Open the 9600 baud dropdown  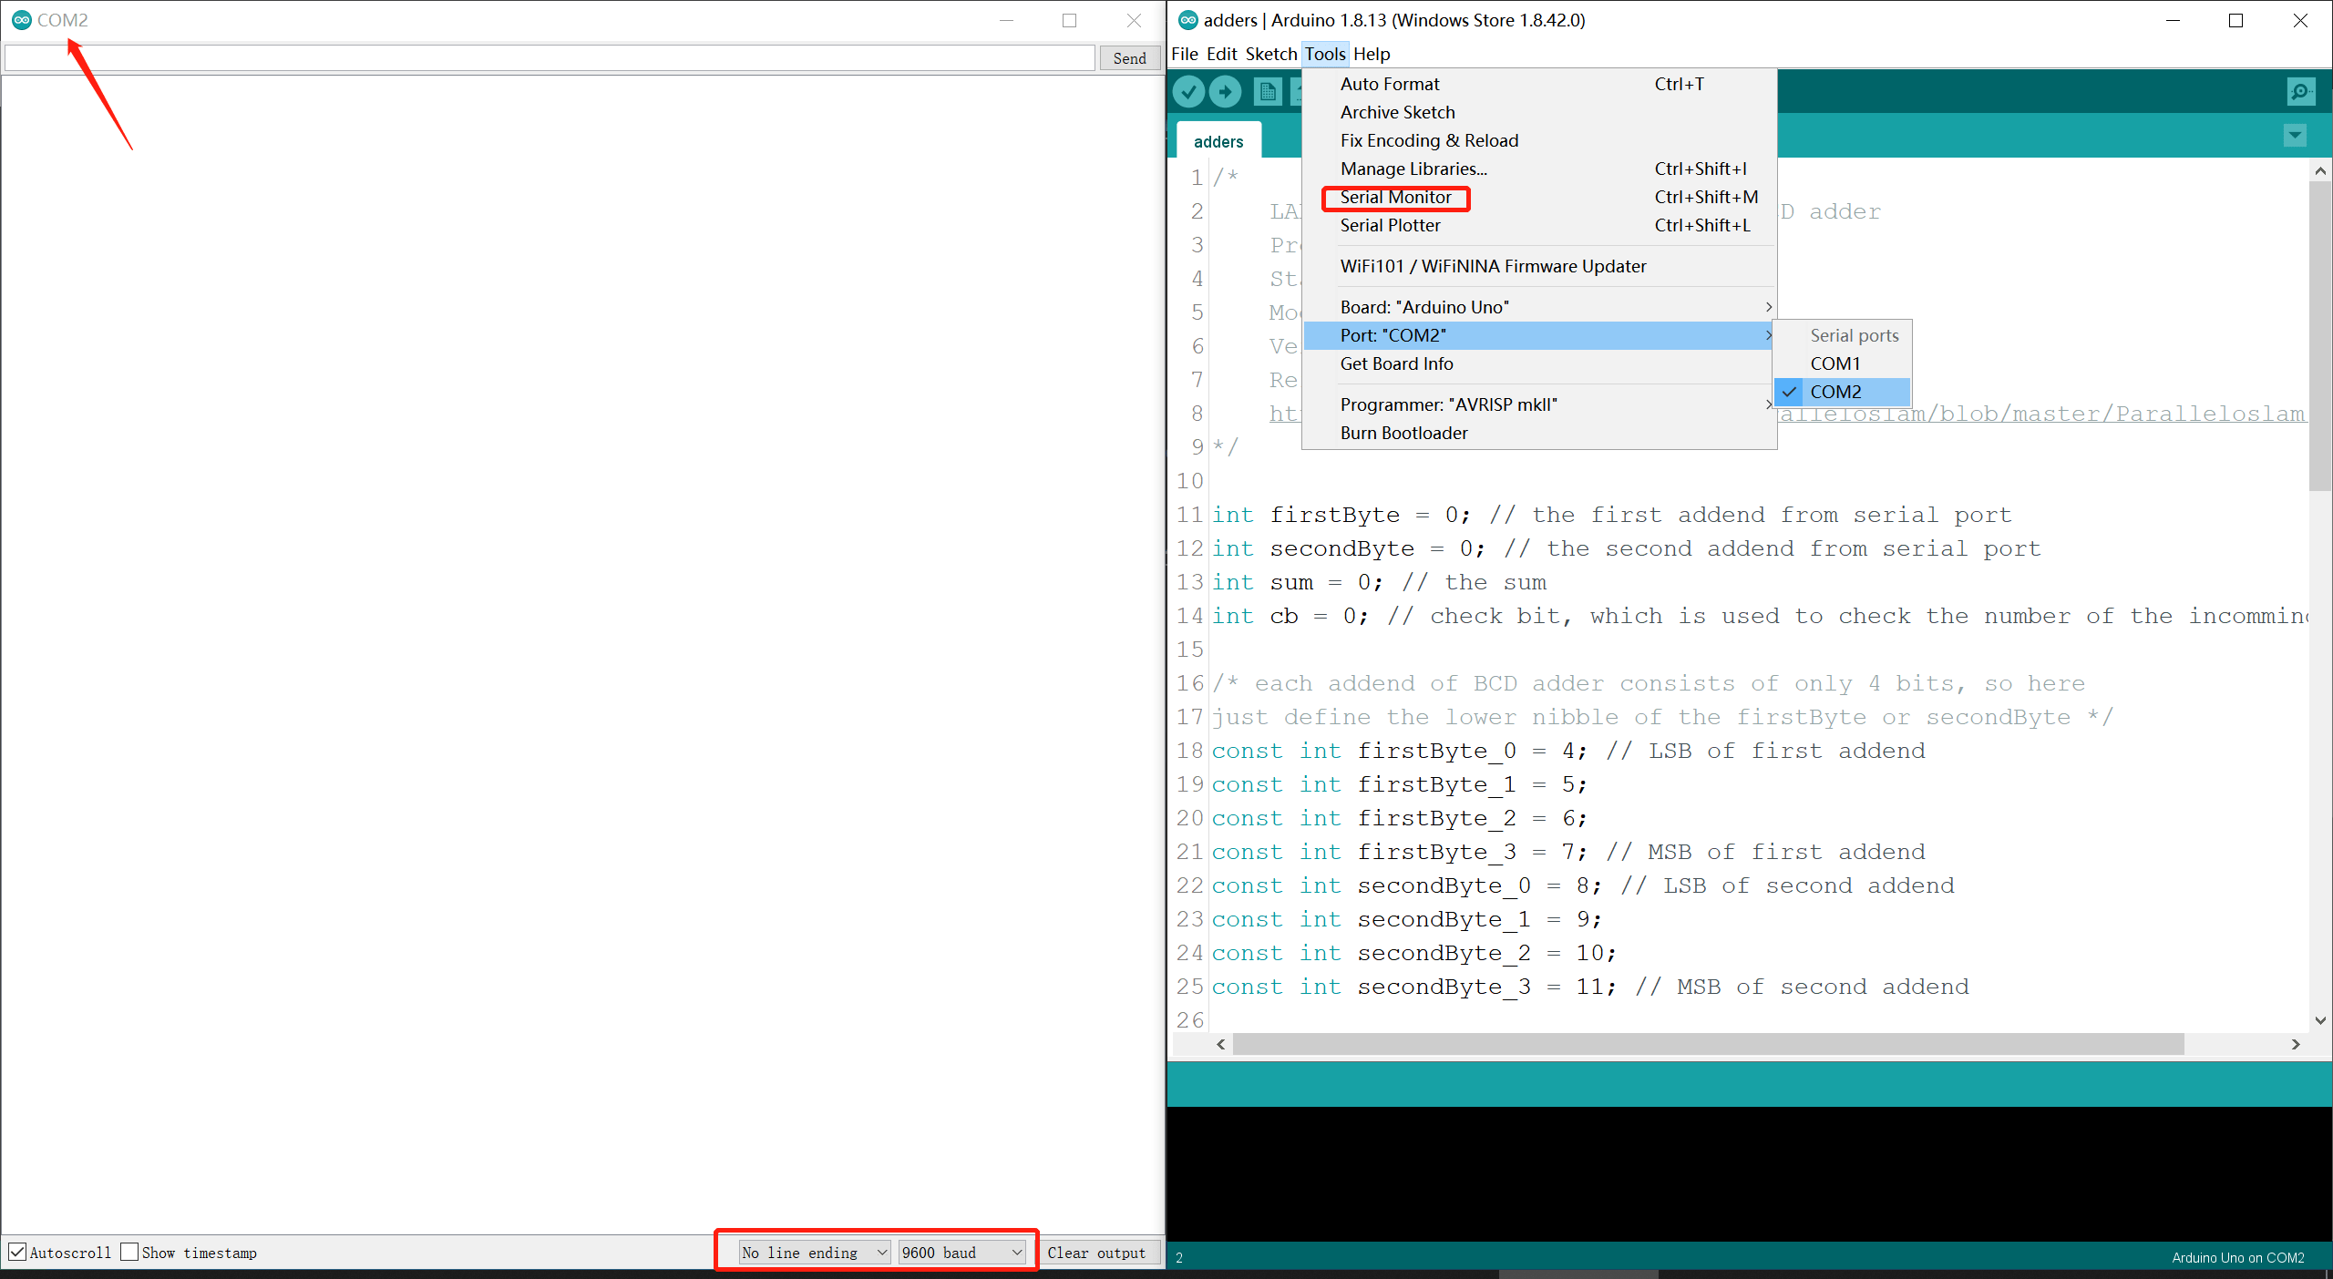[x=962, y=1253]
